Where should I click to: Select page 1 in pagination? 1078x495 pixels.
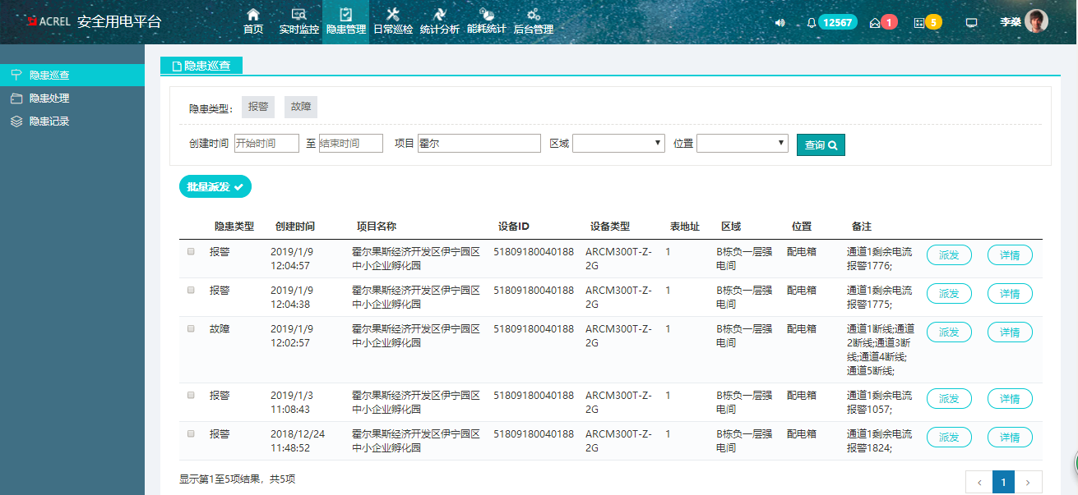[1003, 483]
